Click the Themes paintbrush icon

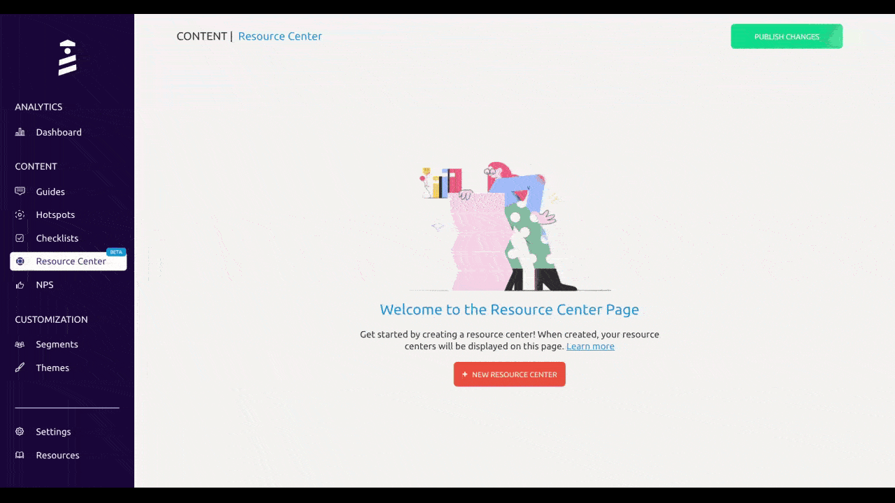coord(20,367)
